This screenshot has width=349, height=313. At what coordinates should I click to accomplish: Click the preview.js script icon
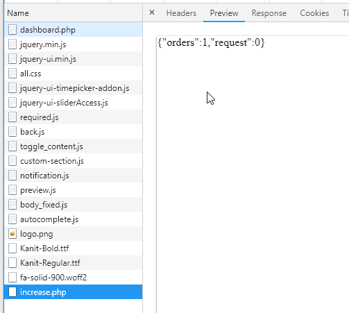click(x=12, y=190)
